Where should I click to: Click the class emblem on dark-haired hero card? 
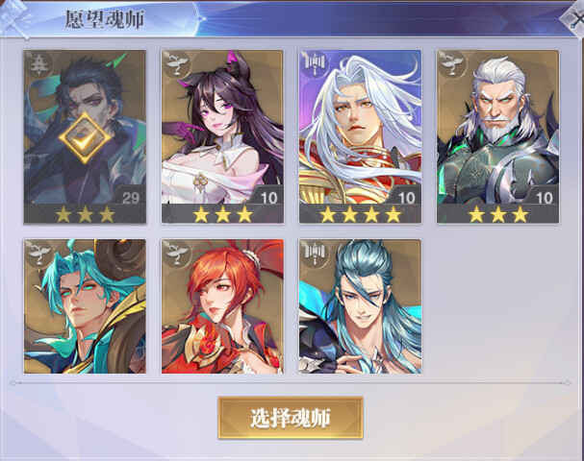click(38, 64)
